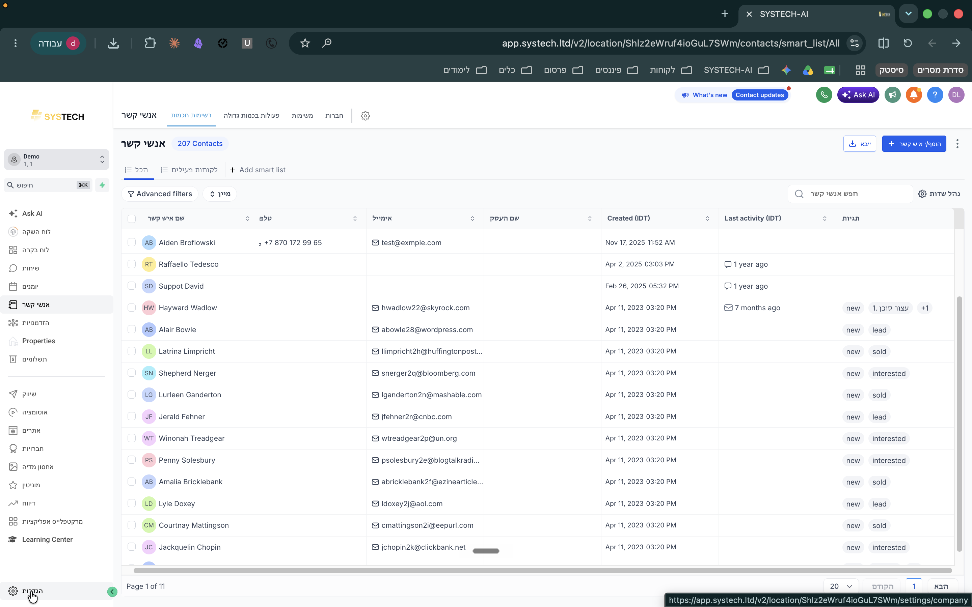
Task: Toggle the select-all contacts header checkbox
Action: click(x=132, y=219)
